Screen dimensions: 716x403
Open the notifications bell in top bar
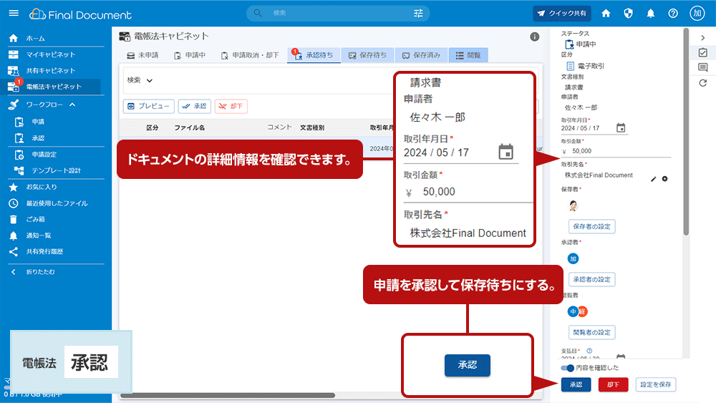pyautogui.click(x=650, y=14)
